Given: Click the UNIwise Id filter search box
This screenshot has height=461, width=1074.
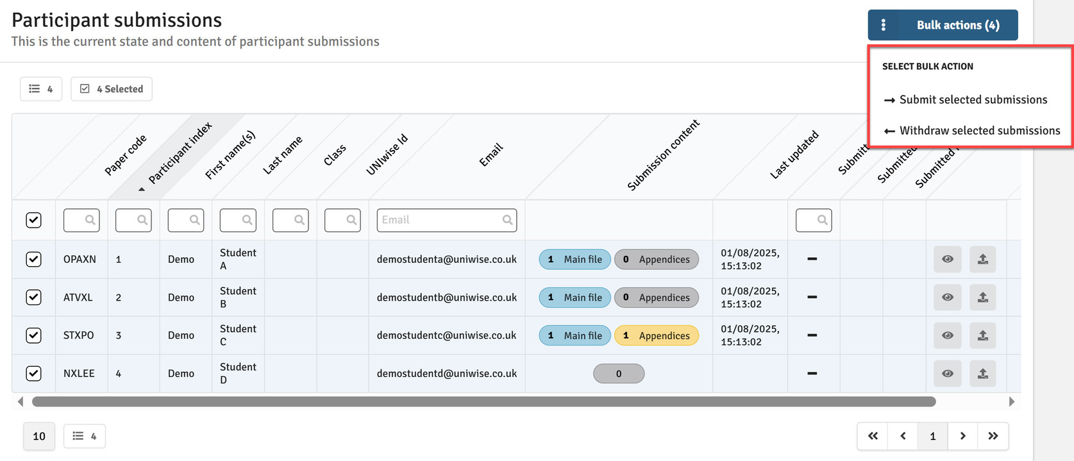Looking at the screenshot, I should pyautogui.click(x=342, y=220).
